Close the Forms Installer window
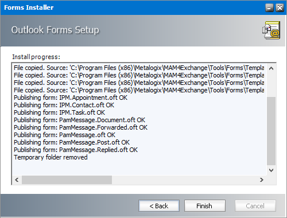 click(x=280, y=8)
